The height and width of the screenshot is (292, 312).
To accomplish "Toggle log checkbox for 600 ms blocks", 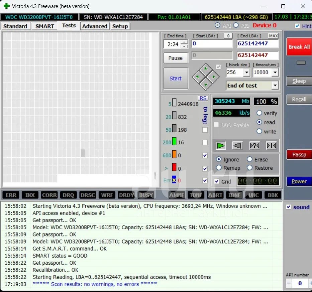I will 205,155.
